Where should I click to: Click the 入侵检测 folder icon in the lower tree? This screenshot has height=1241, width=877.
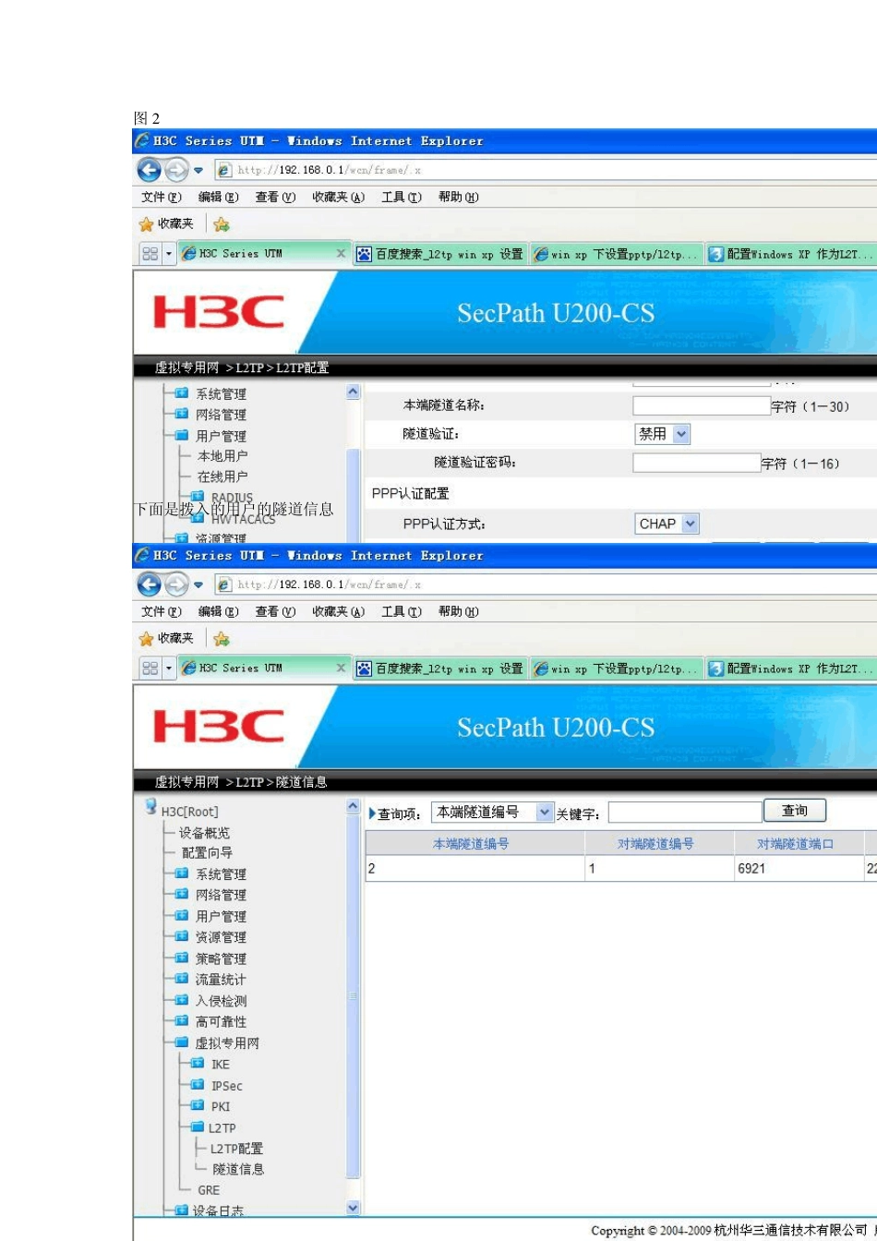click(x=182, y=1000)
